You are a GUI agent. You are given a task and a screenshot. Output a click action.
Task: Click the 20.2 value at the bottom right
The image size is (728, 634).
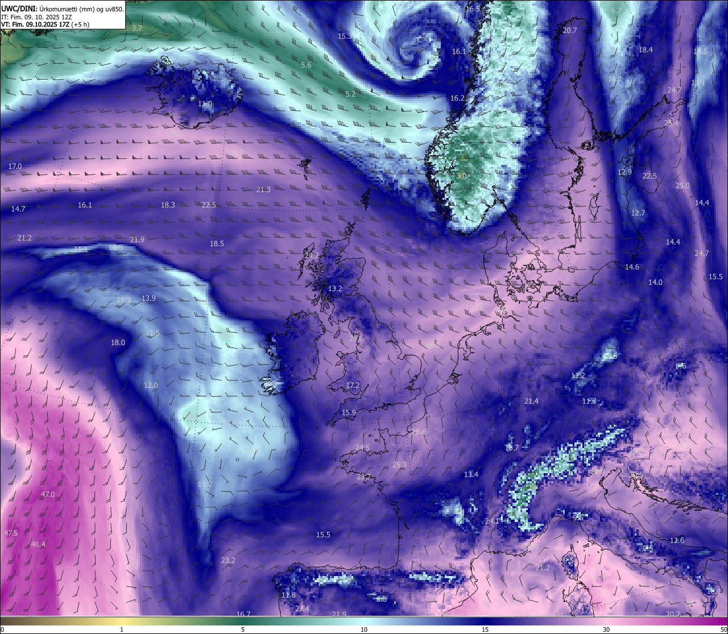(673, 614)
